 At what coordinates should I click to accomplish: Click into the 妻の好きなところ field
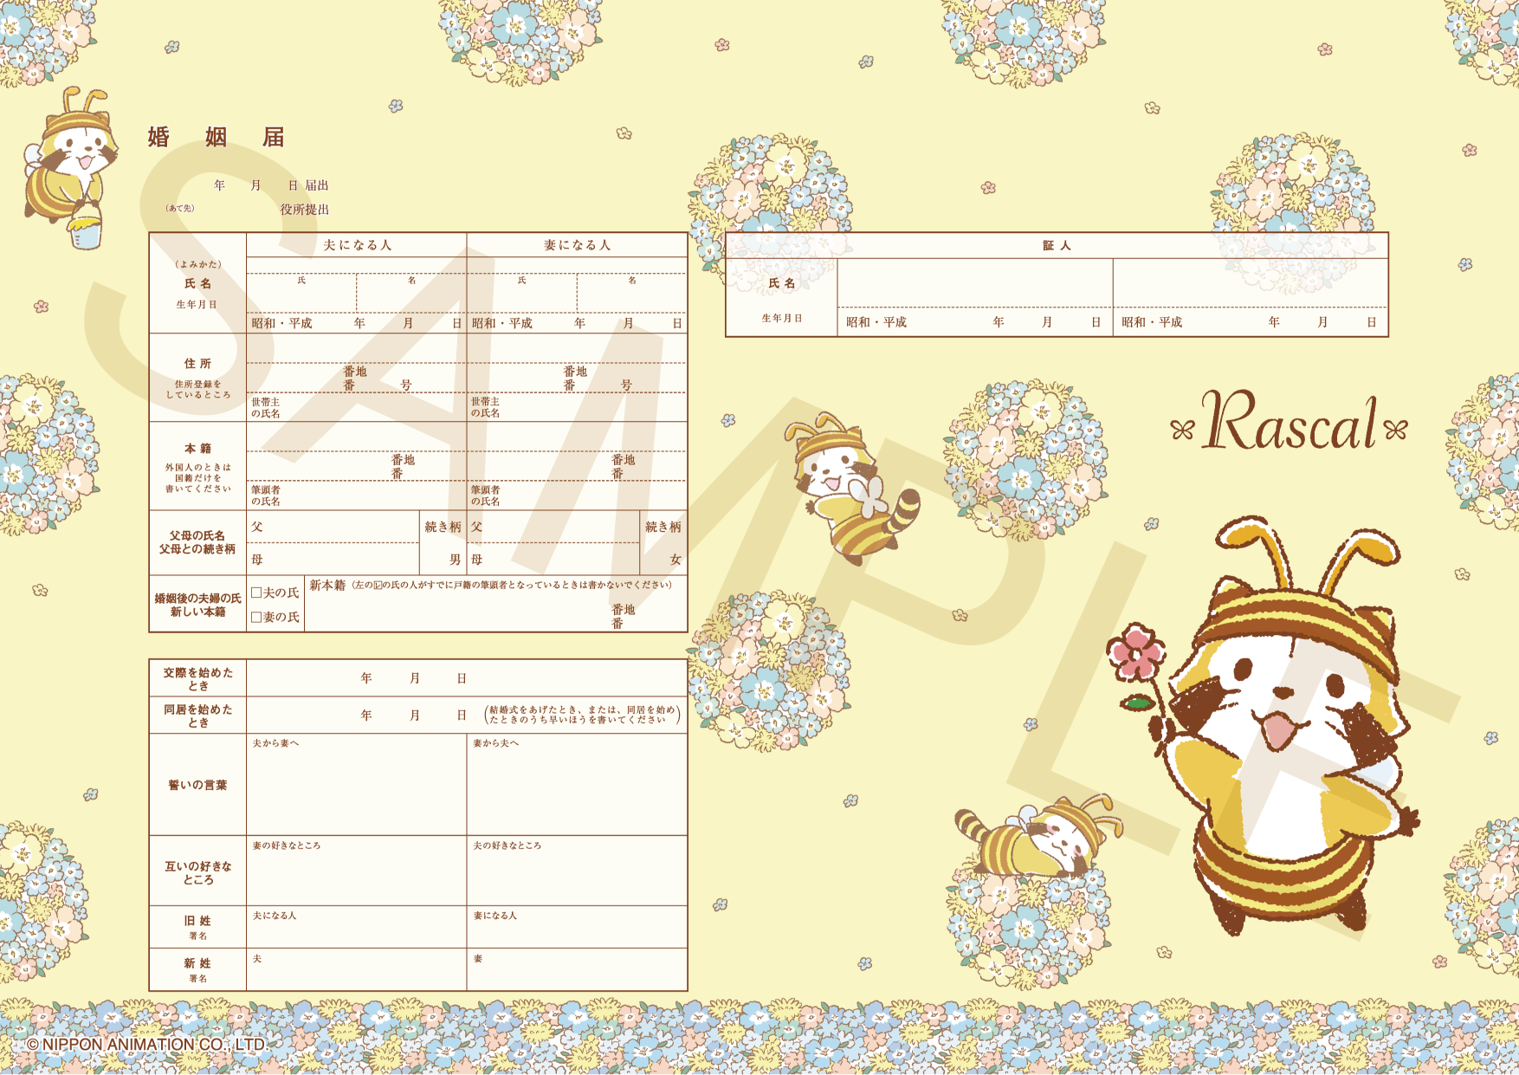(357, 871)
